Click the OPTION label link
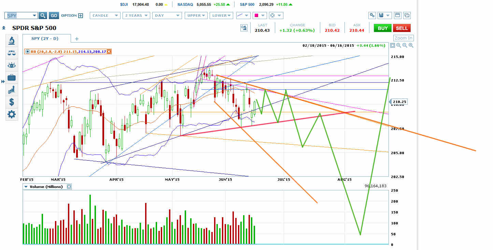 (x=69, y=15)
